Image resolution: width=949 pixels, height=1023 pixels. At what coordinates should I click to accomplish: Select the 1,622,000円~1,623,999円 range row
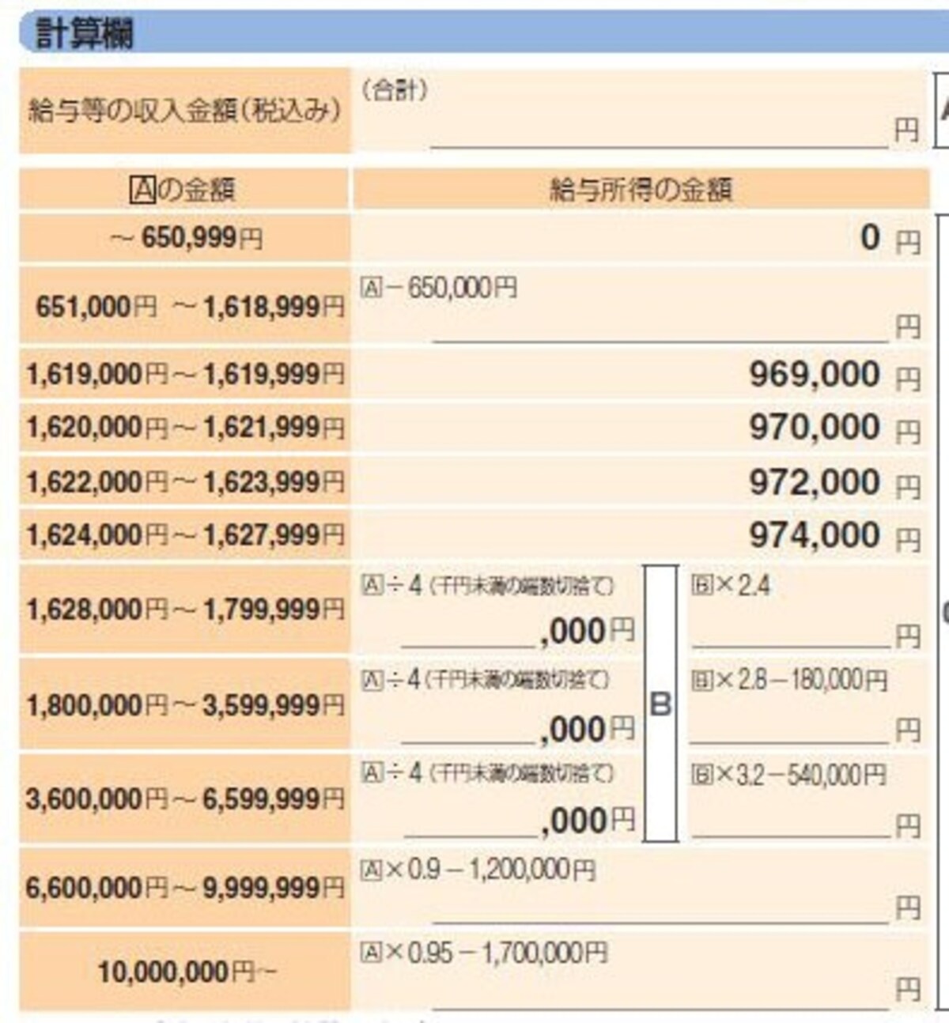(185, 481)
